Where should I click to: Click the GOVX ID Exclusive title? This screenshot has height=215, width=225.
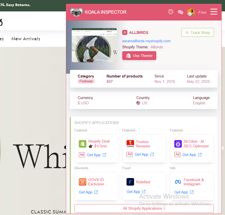98,182
